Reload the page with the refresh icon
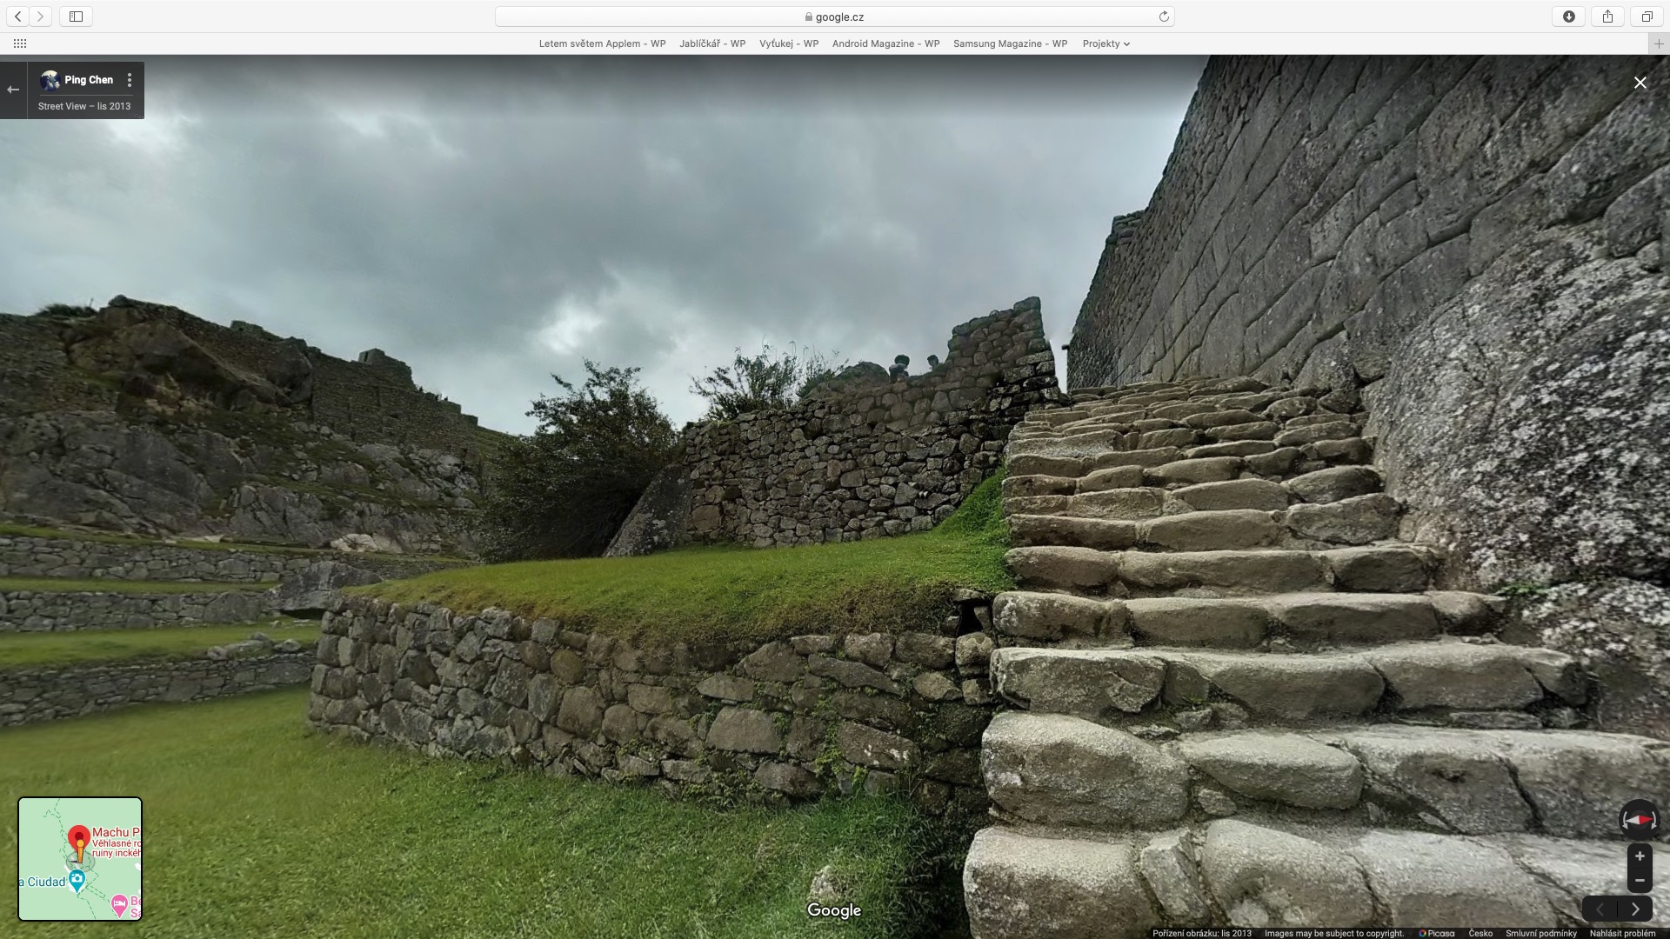The height and width of the screenshot is (939, 1670). coord(1164,17)
